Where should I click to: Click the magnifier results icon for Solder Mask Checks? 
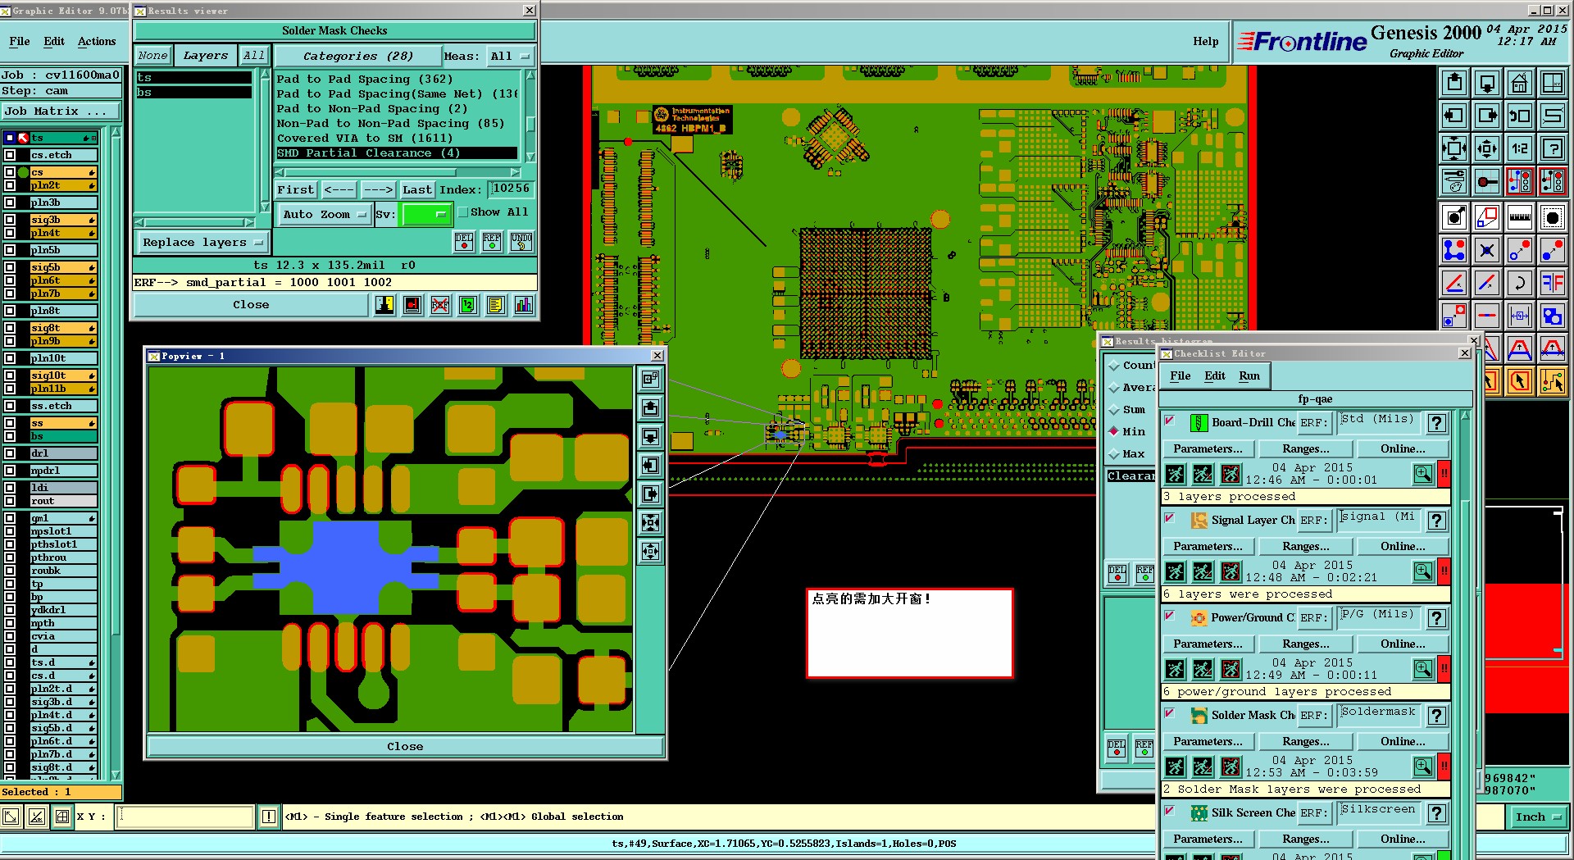[x=1423, y=767]
